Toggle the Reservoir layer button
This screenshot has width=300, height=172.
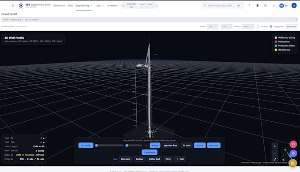click(214, 146)
